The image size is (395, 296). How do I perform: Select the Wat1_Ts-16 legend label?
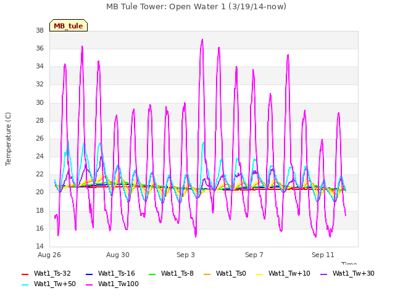(117, 273)
